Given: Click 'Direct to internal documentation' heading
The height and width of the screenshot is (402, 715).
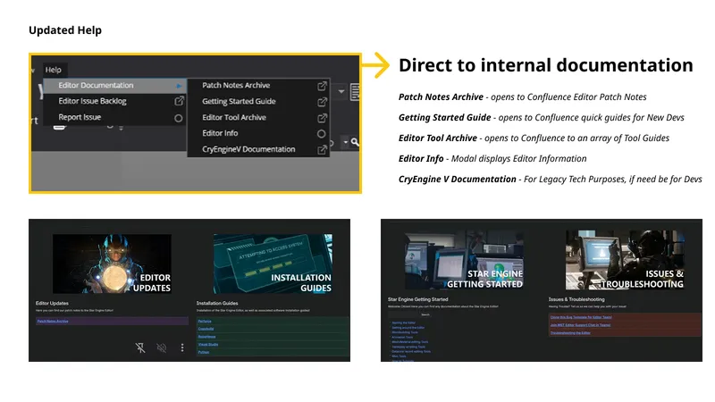Looking at the screenshot, I should pyautogui.click(x=546, y=65).
